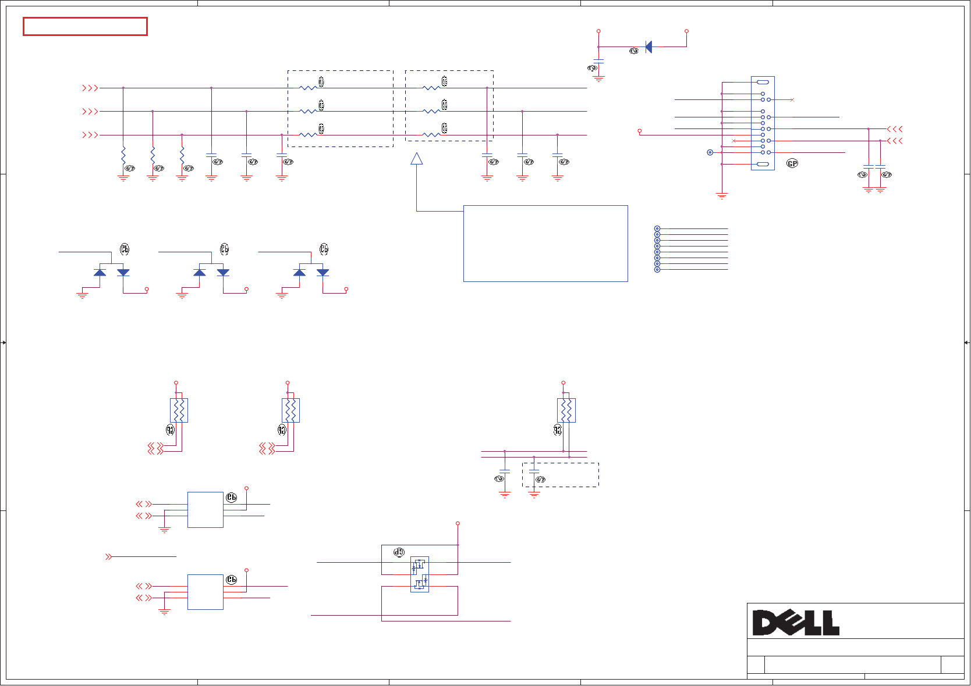Select top resistor in left dashed box
971x686 pixels.
[308, 88]
